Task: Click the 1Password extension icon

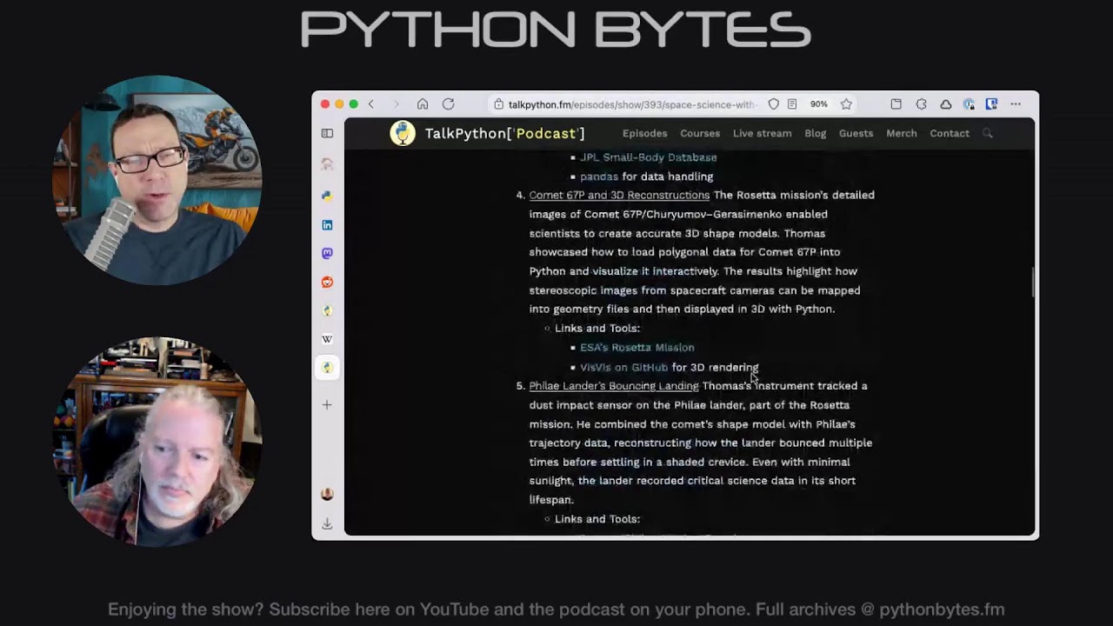Action: [991, 103]
